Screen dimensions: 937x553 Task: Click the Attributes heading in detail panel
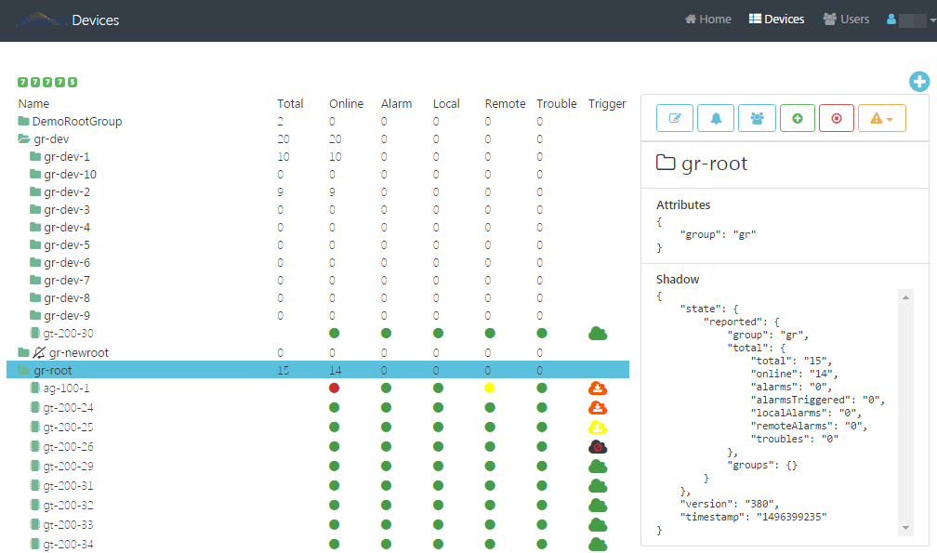pyautogui.click(x=683, y=204)
